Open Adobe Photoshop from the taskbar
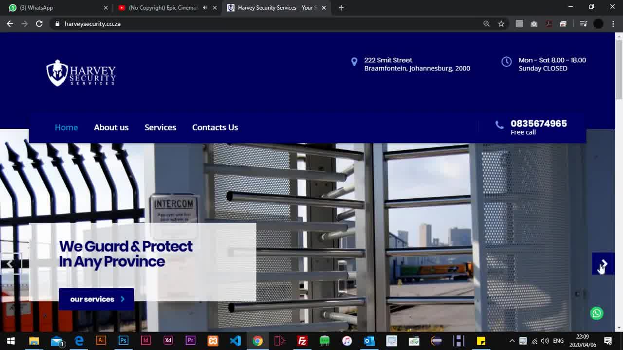The width and height of the screenshot is (623, 350). tap(123, 341)
